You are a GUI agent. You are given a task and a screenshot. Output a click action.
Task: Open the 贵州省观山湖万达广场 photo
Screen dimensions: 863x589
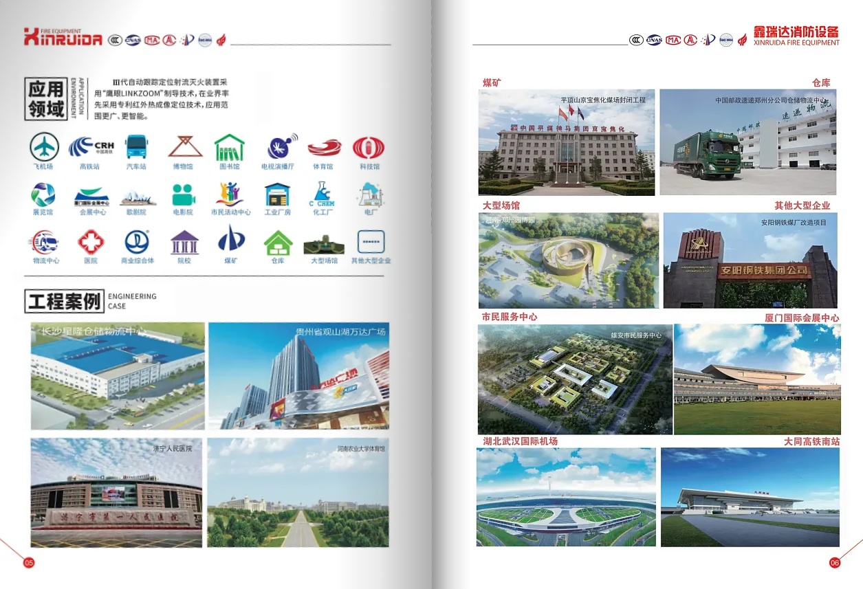click(298, 376)
